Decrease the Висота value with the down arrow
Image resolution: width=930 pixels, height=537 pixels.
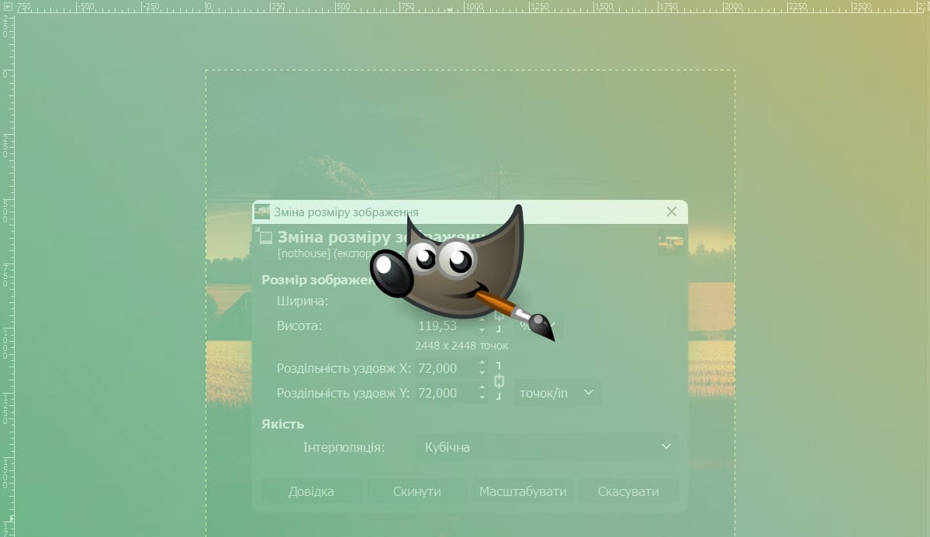tap(482, 331)
